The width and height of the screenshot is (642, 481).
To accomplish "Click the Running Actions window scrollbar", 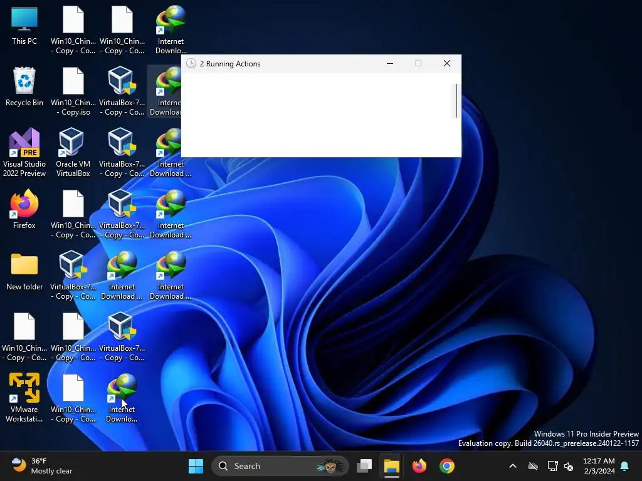I will pos(456,101).
